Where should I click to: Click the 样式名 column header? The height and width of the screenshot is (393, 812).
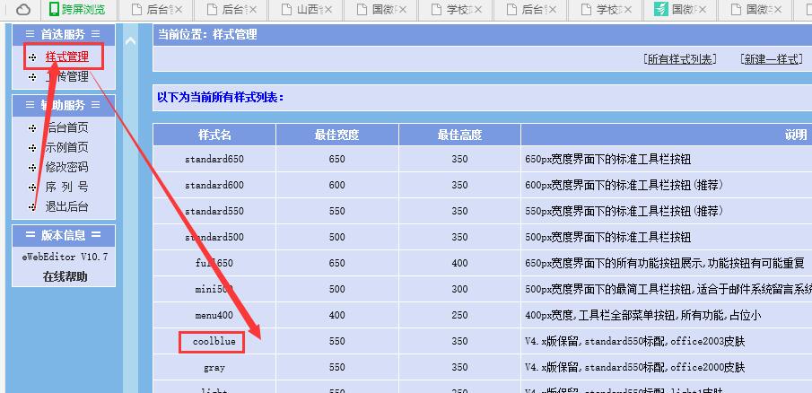pos(214,135)
